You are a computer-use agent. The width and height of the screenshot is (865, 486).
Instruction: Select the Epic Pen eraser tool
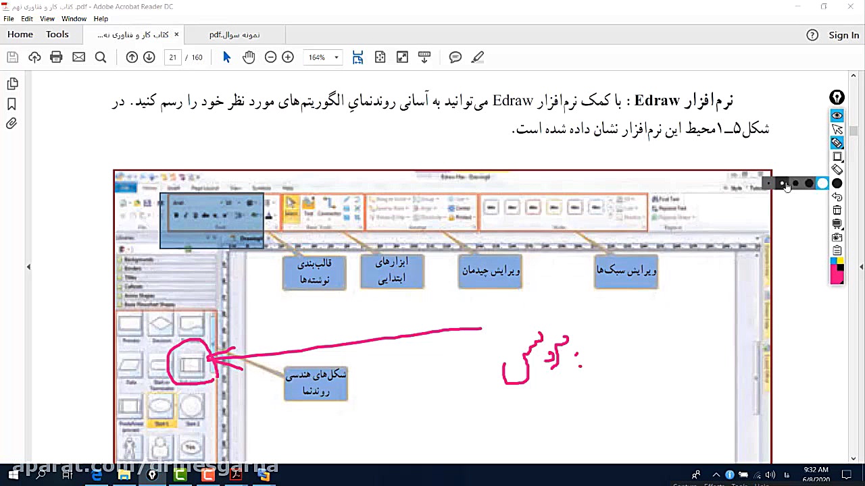[837, 169]
